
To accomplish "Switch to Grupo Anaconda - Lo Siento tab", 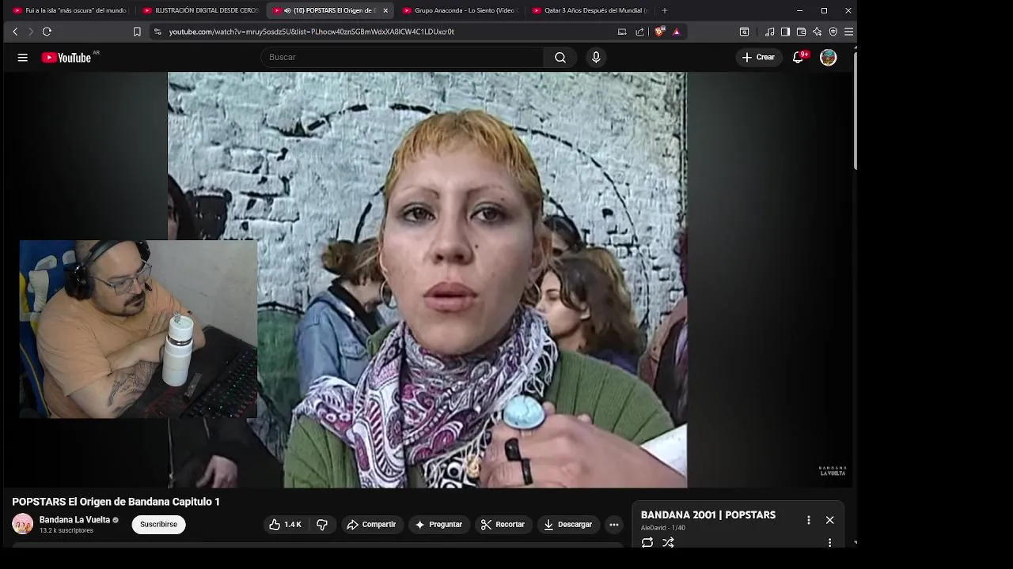I will tap(461, 10).
